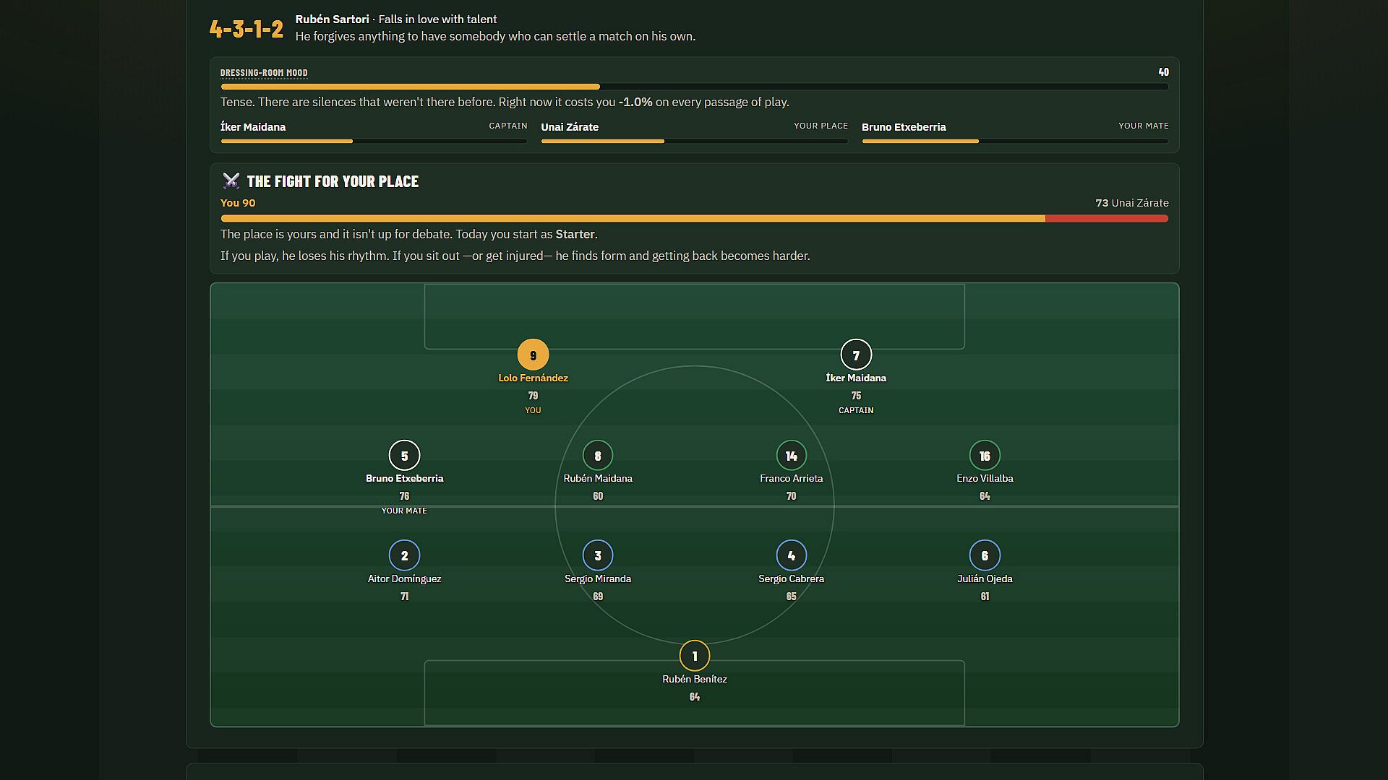
Task: Click the You versus Unai Zárate bar
Action: [694, 218]
